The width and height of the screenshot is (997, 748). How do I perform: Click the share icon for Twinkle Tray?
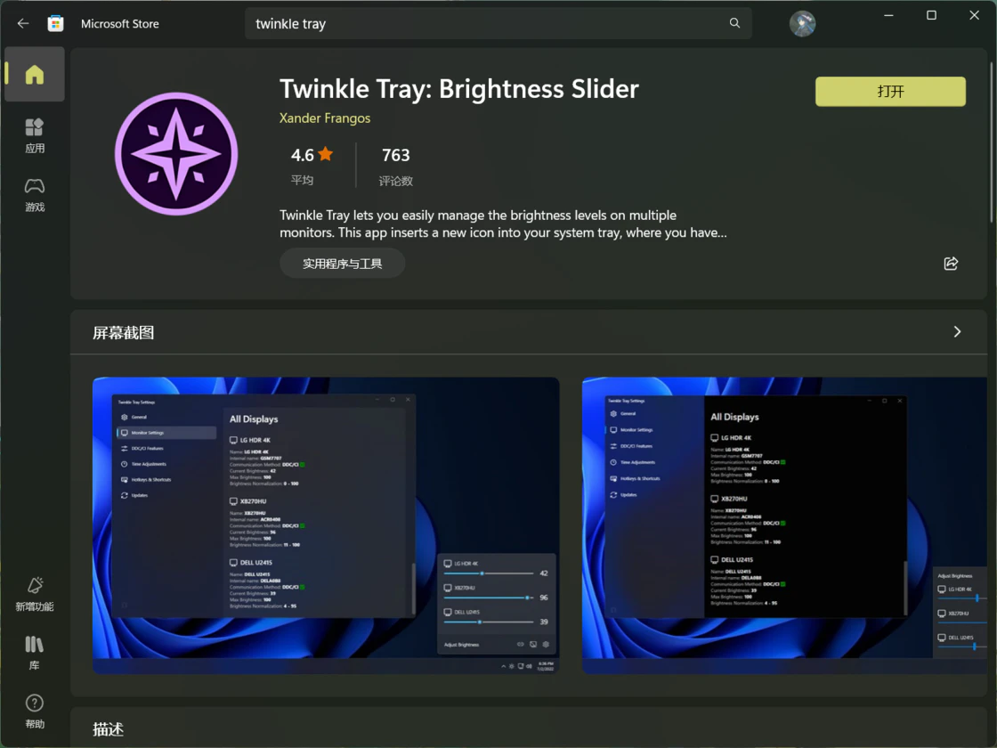pyautogui.click(x=951, y=264)
